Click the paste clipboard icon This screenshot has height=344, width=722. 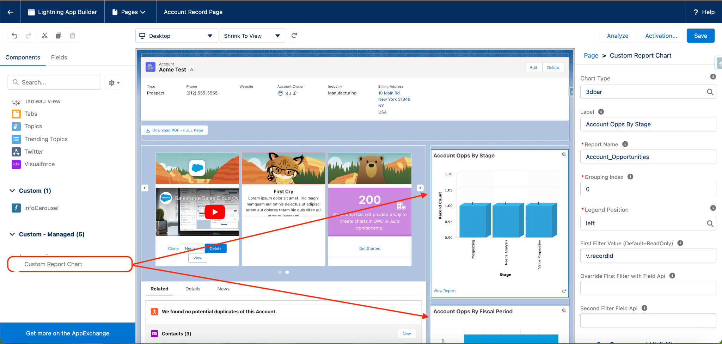point(73,36)
